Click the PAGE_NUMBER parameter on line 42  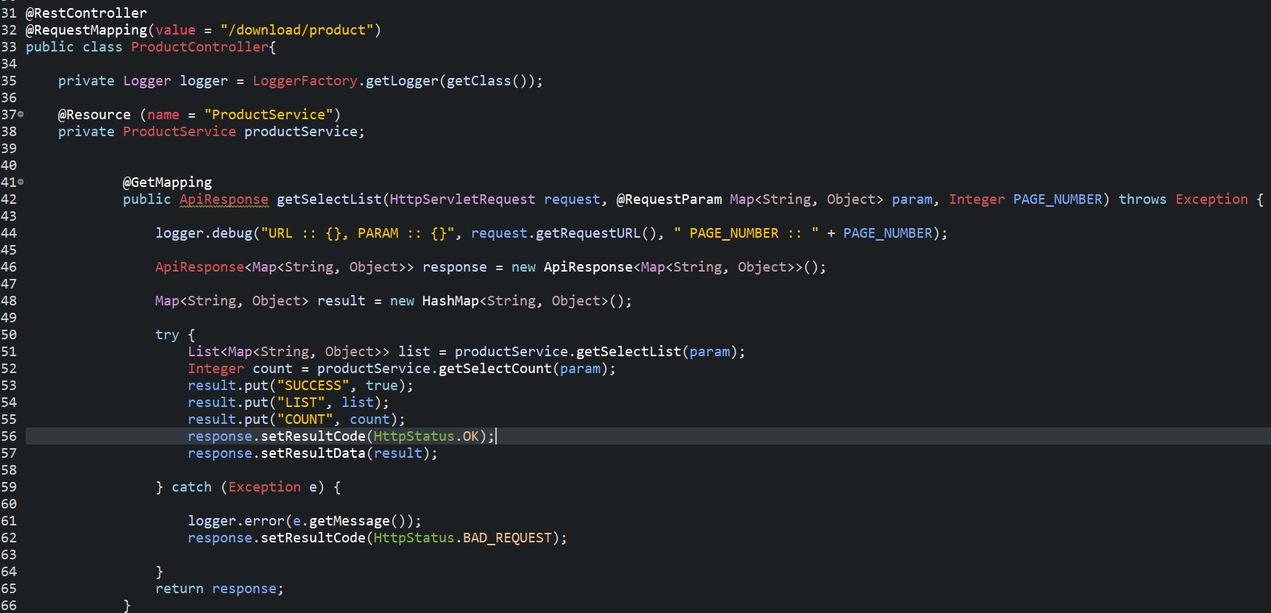pyautogui.click(x=1058, y=199)
